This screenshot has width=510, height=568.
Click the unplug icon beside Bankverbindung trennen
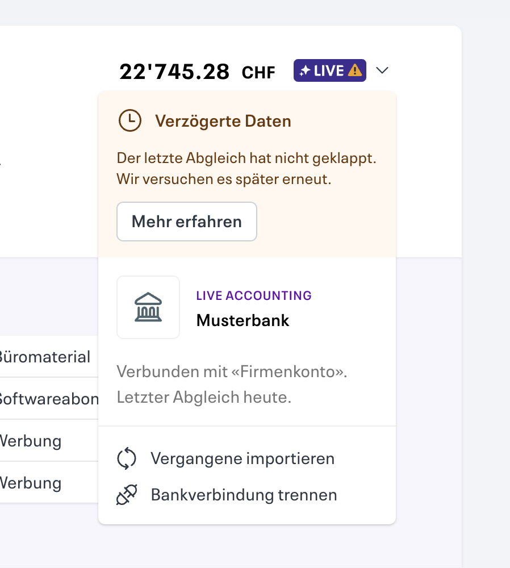click(x=127, y=494)
